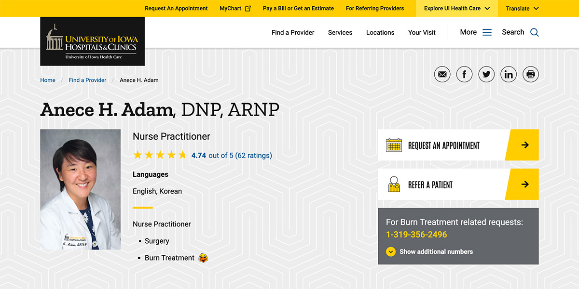Click Request an Appointment button text
This screenshot has height=289, width=579.
coord(444,145)
